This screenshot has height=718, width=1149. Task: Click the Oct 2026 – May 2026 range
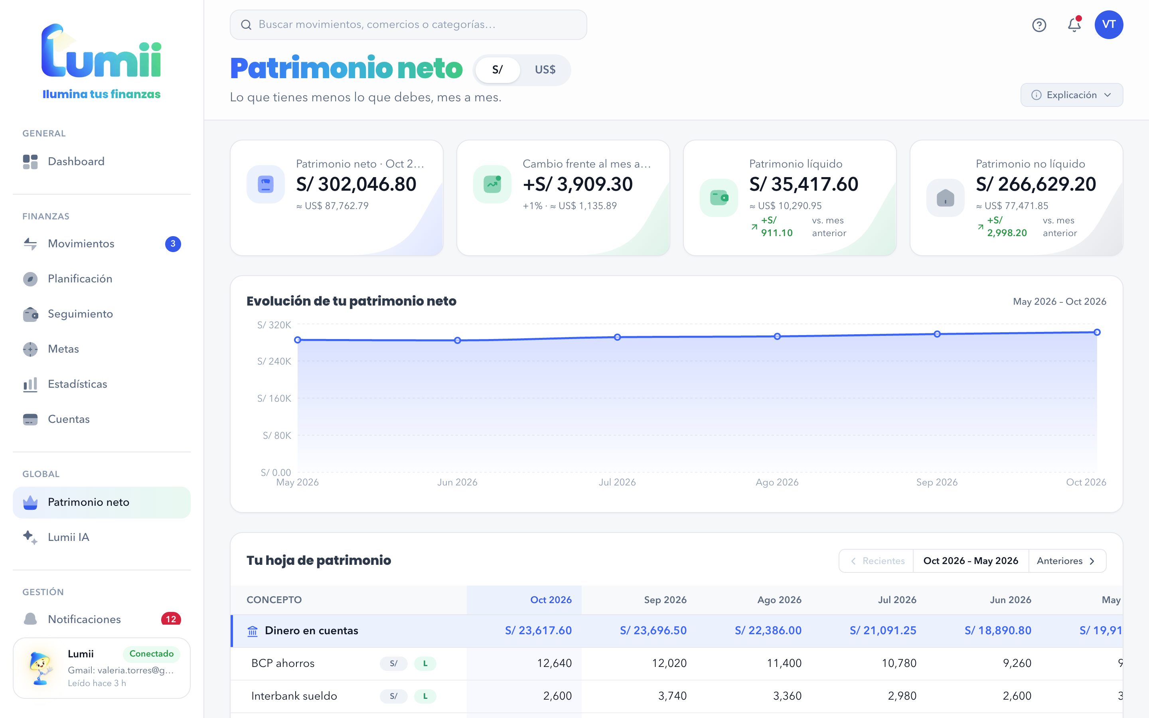click(971, 561)
